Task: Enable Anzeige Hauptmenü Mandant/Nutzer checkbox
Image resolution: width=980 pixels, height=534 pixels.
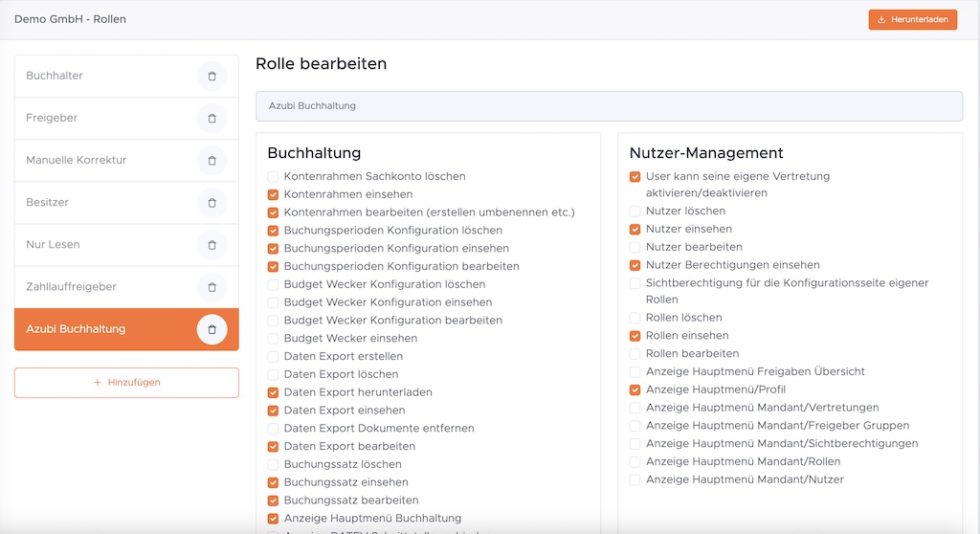Action: coord(635,479)
